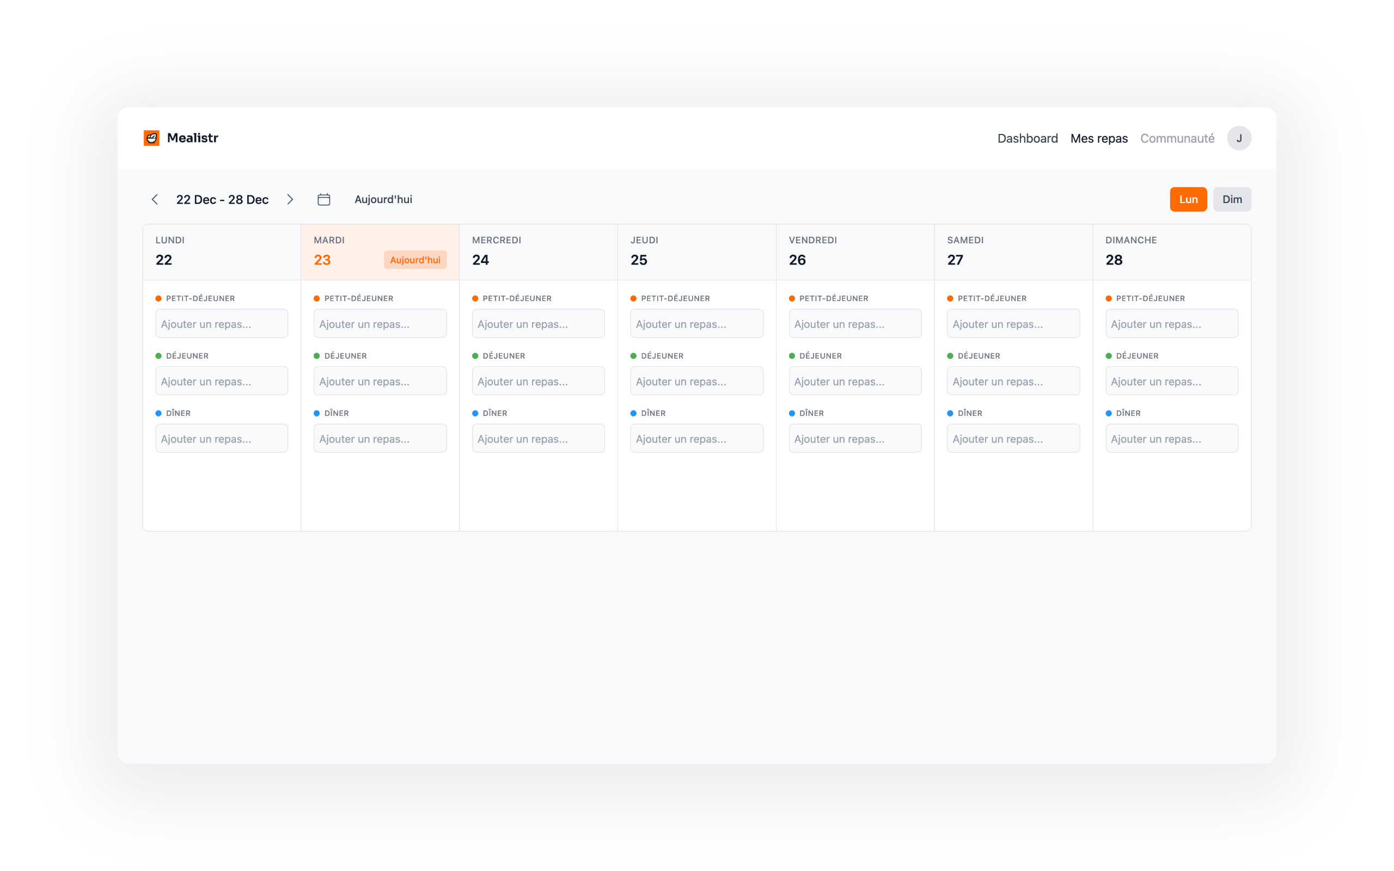Go to previous week with left chevron
Image resolution: width=1394 pixels, height=871 pixels.
click(x=155, y=199)
